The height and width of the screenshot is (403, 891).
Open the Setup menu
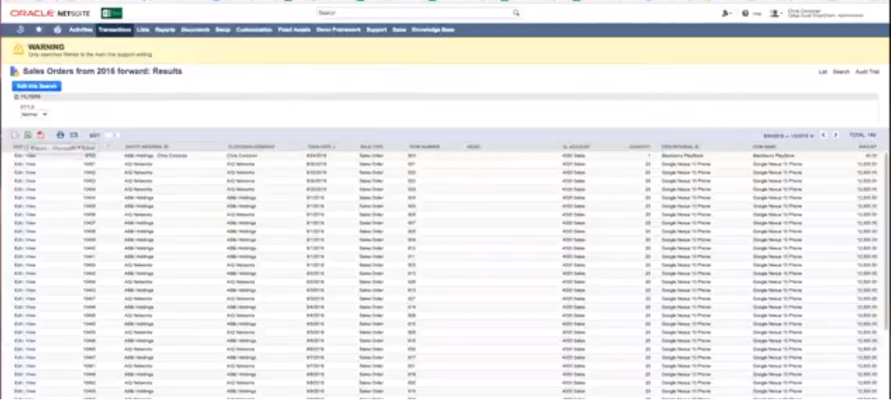coord(222,30)
